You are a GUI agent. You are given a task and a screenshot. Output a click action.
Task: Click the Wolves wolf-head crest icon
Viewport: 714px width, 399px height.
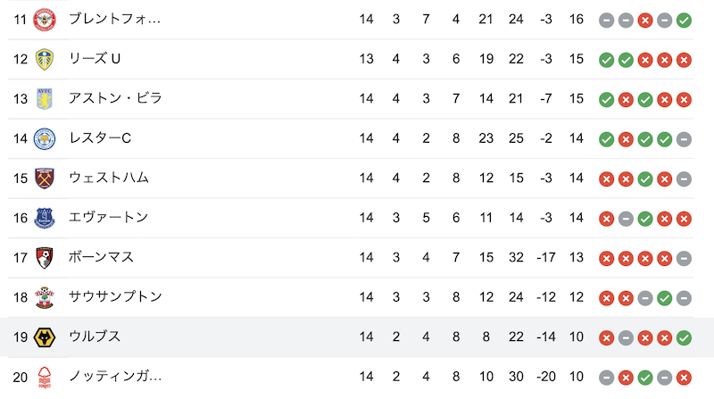[x=45, y=337]
